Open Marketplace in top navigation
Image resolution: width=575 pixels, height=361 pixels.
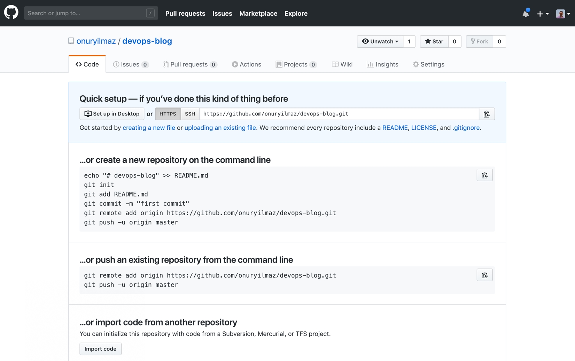(258, 13)
